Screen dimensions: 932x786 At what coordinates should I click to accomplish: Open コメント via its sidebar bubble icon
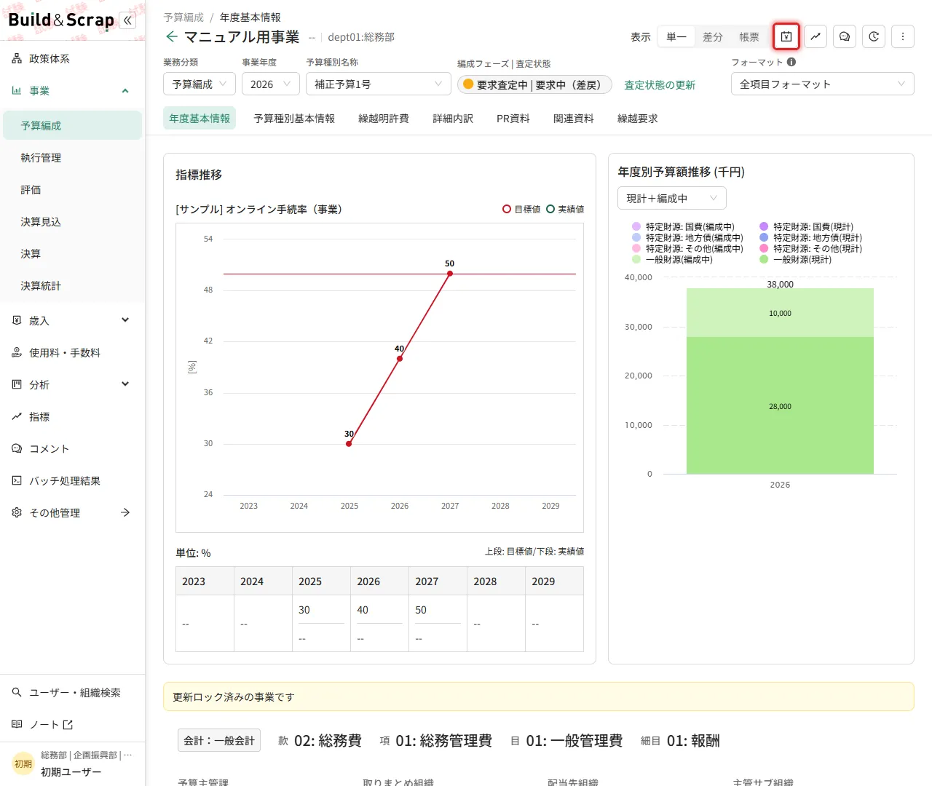coord(17,449)
